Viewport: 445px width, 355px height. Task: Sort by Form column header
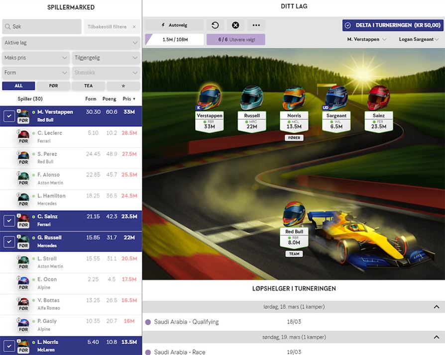tap(91, 99)
